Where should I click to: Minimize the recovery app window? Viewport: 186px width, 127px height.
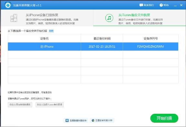coord(175,5)
